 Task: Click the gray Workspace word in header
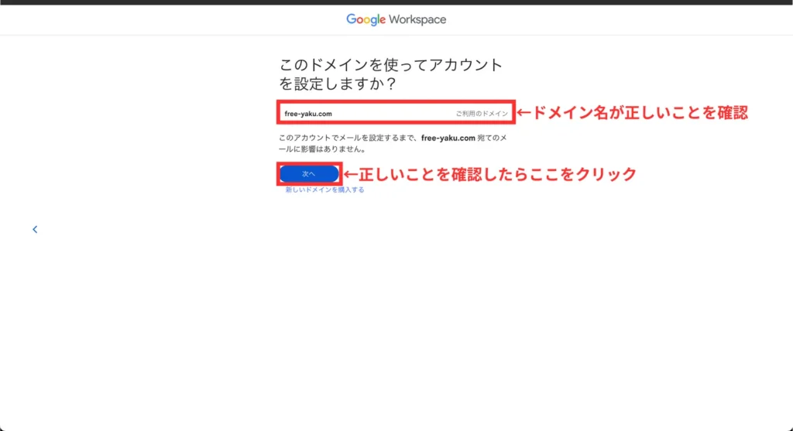(x=417, y=19)
